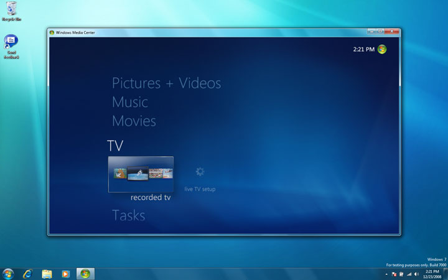This screenshot has width=448, height=280.
Task: Maximize the Windows Media Center window
Action: click(380, 31)
